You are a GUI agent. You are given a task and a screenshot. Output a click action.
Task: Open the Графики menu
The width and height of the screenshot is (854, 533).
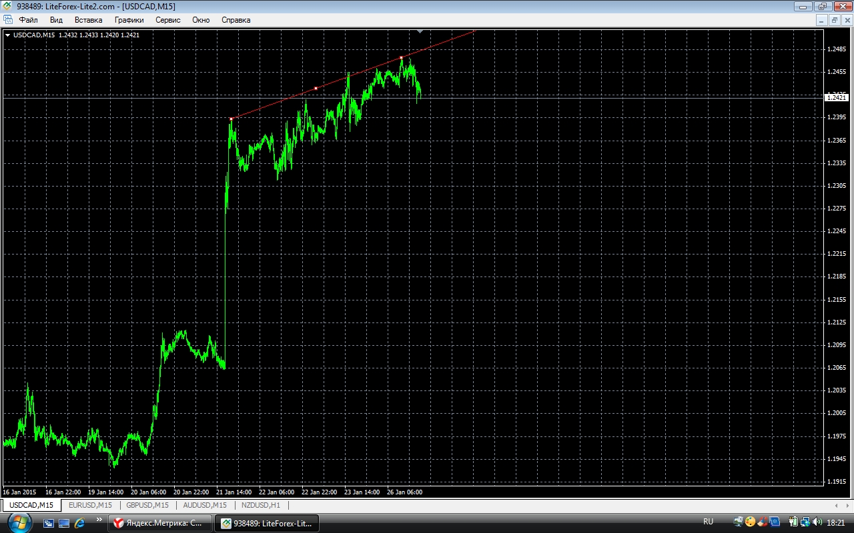129,20
